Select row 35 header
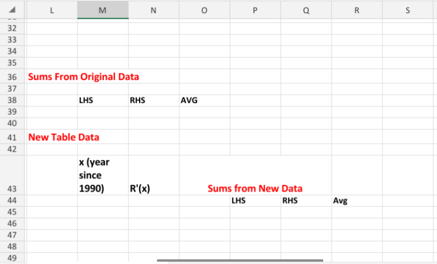The width and height of the screenshot is (437, 264). [x=12, y=63]
